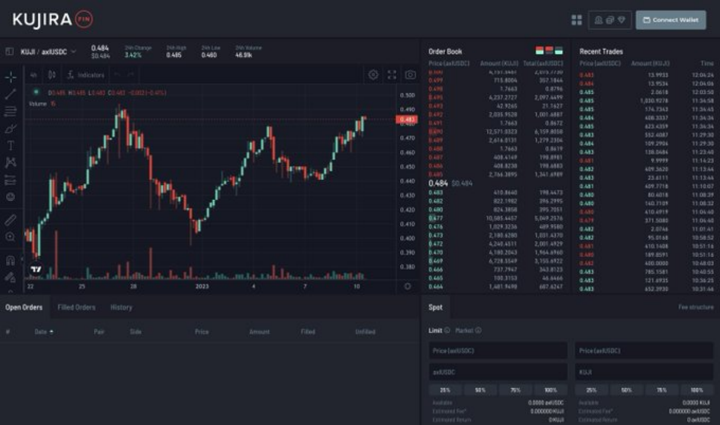The image size is (720, 425).
Task: Set buy amount to 50%
Action: [480, 390]
